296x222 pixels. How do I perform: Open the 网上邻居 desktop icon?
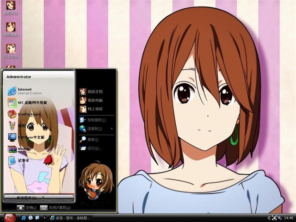tap(11, 51)
